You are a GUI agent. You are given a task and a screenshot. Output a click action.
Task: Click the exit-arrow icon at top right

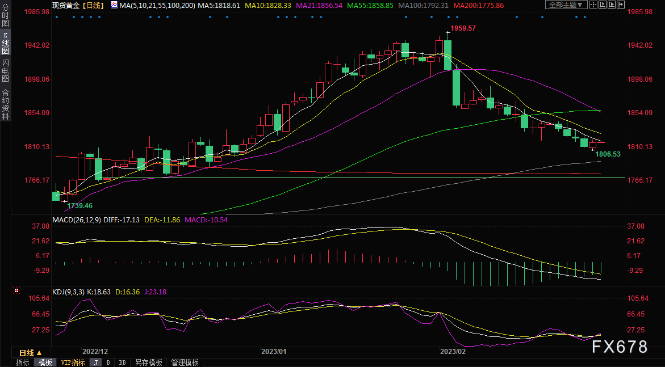[620, 5]
